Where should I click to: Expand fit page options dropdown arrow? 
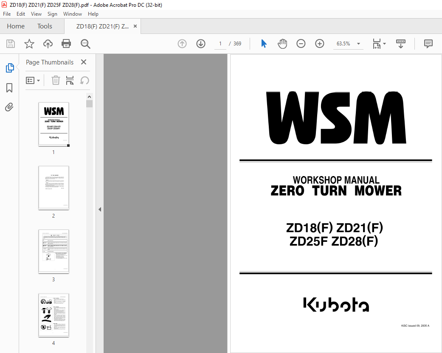385,44
